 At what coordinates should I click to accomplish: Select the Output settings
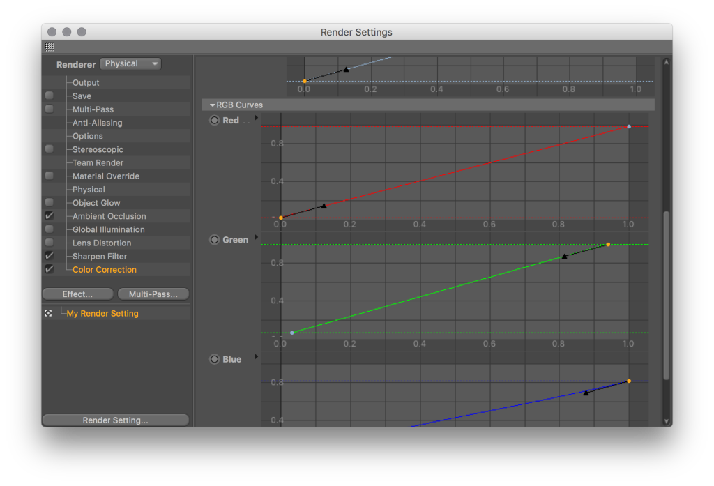86,82
